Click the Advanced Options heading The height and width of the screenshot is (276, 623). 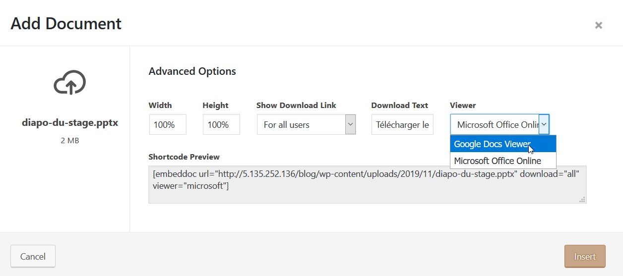point(192,71)
